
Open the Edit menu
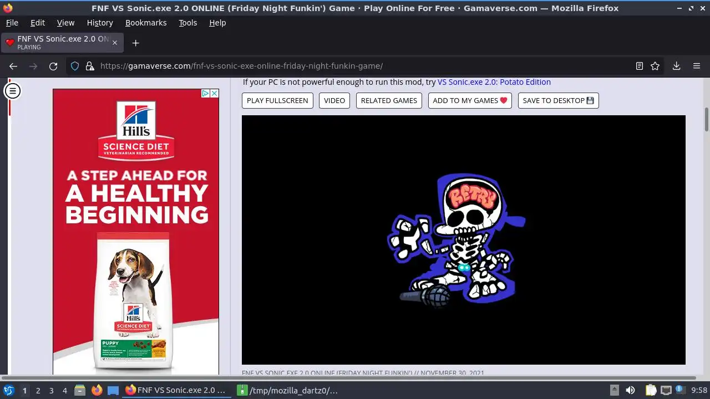[x=38, y=23]
